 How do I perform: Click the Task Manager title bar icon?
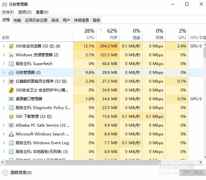pos(5,4)
